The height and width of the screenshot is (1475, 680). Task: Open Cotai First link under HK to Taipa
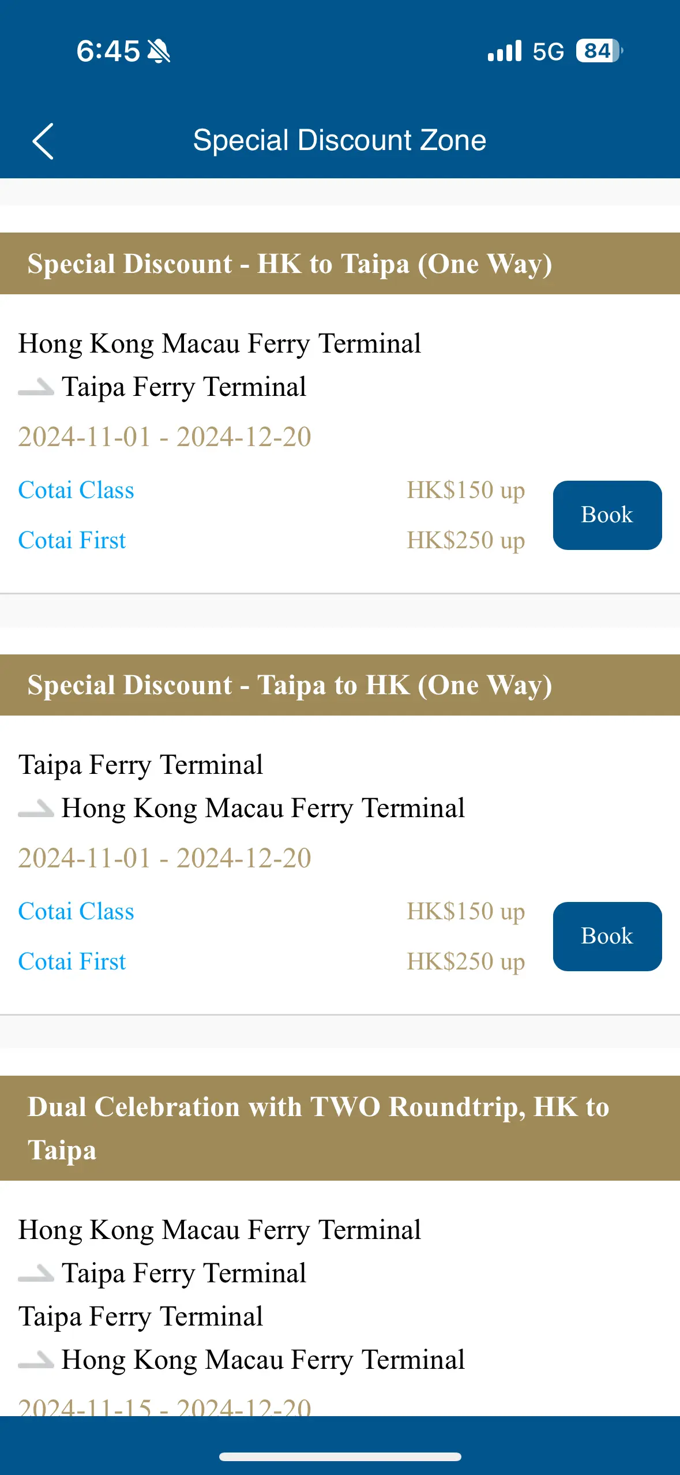click(x=72, y=540)
